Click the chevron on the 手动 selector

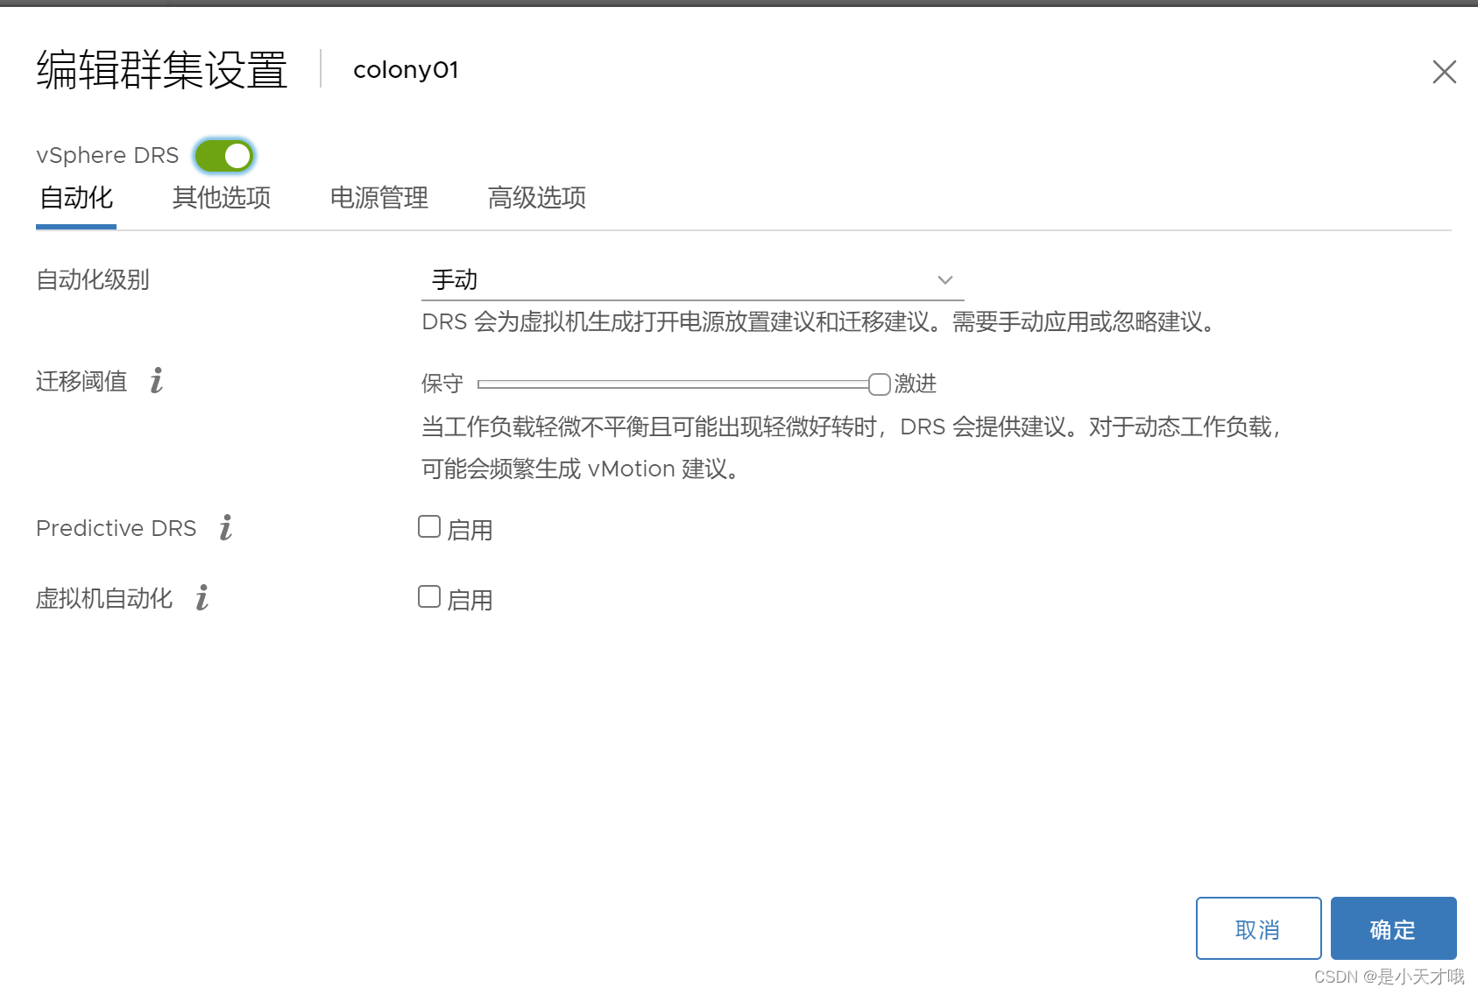click(x=944, y=279)
